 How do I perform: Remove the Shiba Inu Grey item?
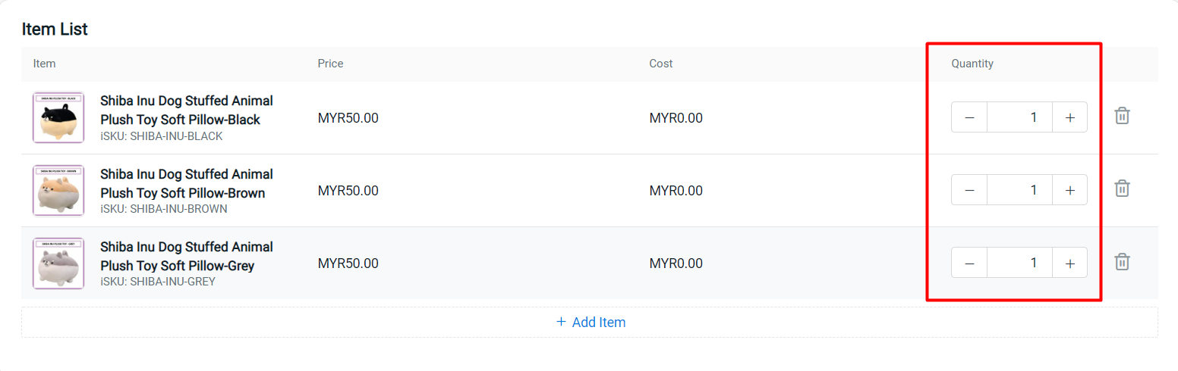[x=1122, y=262]
